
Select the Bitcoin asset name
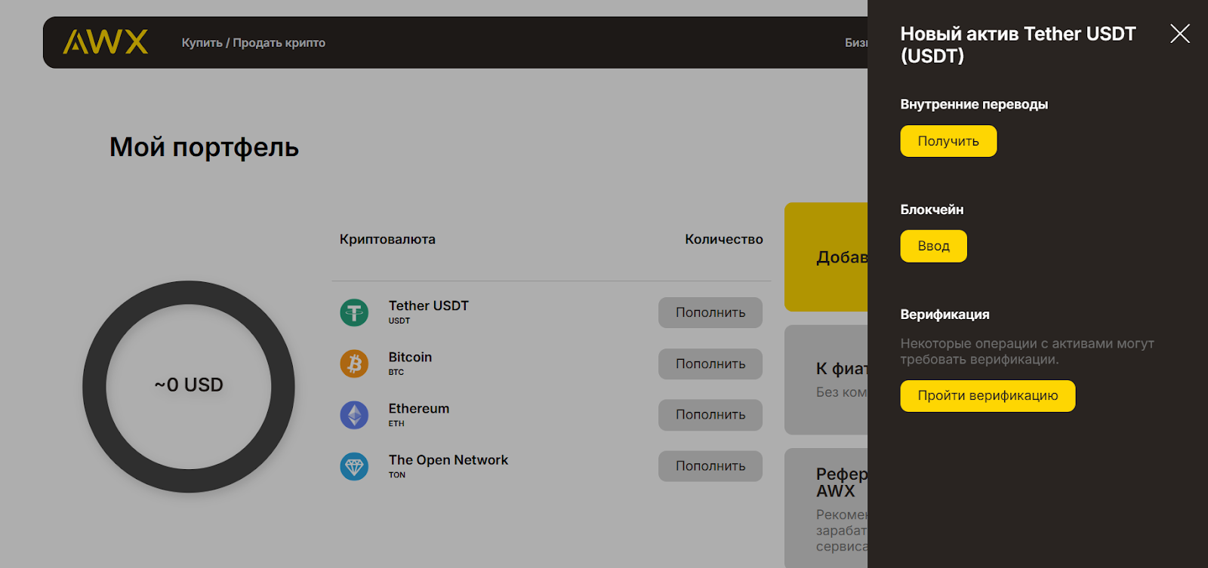click(x=410, y=357)
